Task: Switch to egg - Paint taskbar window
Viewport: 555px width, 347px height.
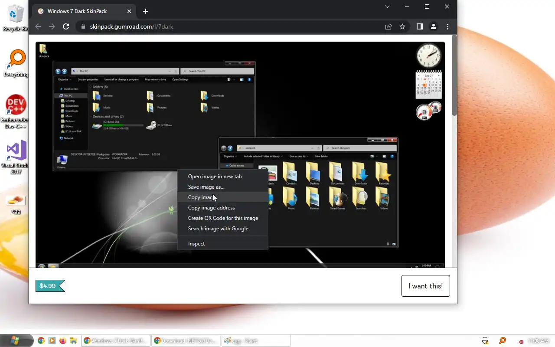Action: point(256,341)
